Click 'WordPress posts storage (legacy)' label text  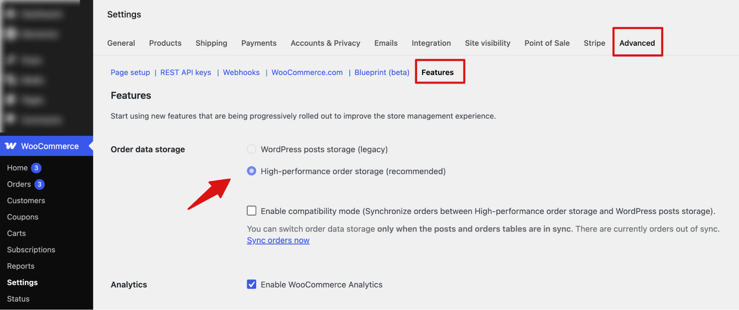pyautogui.click(x=324, y=149)
